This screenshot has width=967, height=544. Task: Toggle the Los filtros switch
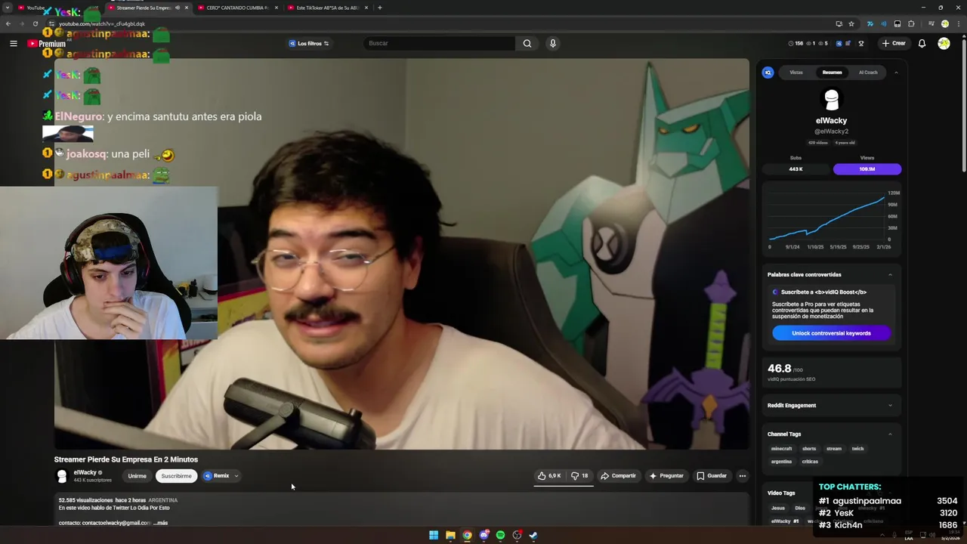326,43
